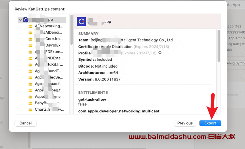Click the get-task-allow entitlement
Screen dimensions: 245x149
coord(92,99)
